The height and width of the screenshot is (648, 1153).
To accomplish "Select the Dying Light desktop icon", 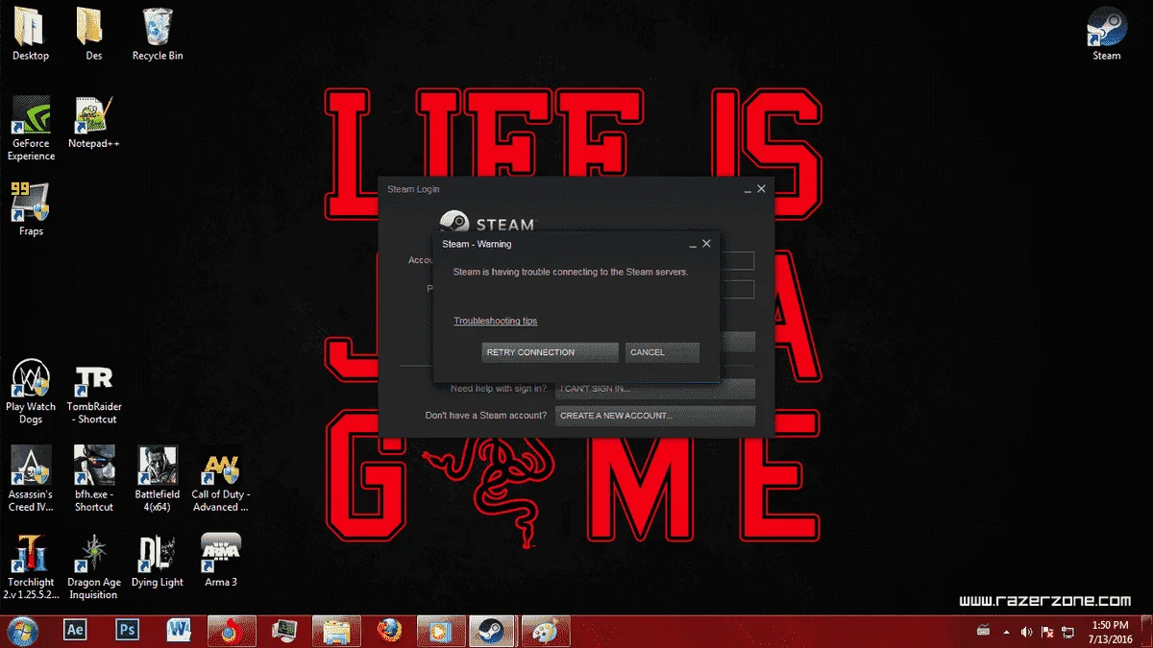I will [x=158, y=561].
